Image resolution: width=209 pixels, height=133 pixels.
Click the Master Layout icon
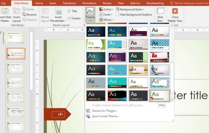[x=45, y=11]
